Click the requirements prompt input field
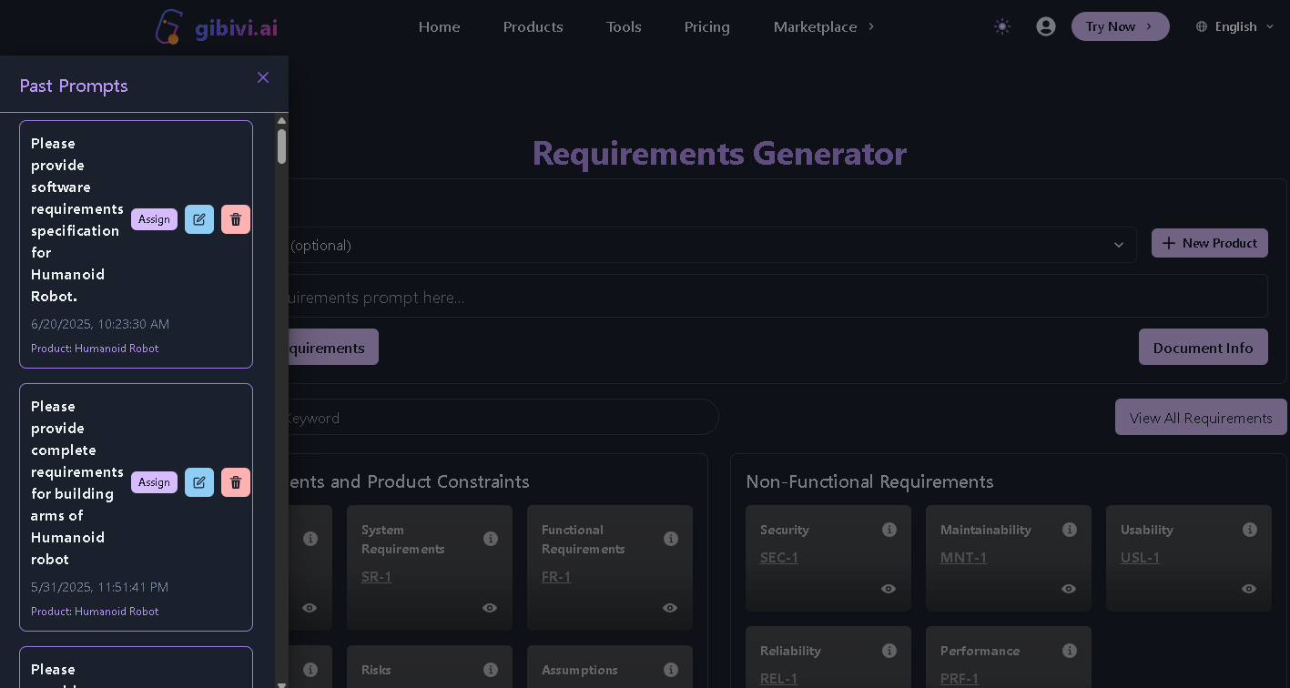Screen dimensions: 1290x688 tap(778, 296)
